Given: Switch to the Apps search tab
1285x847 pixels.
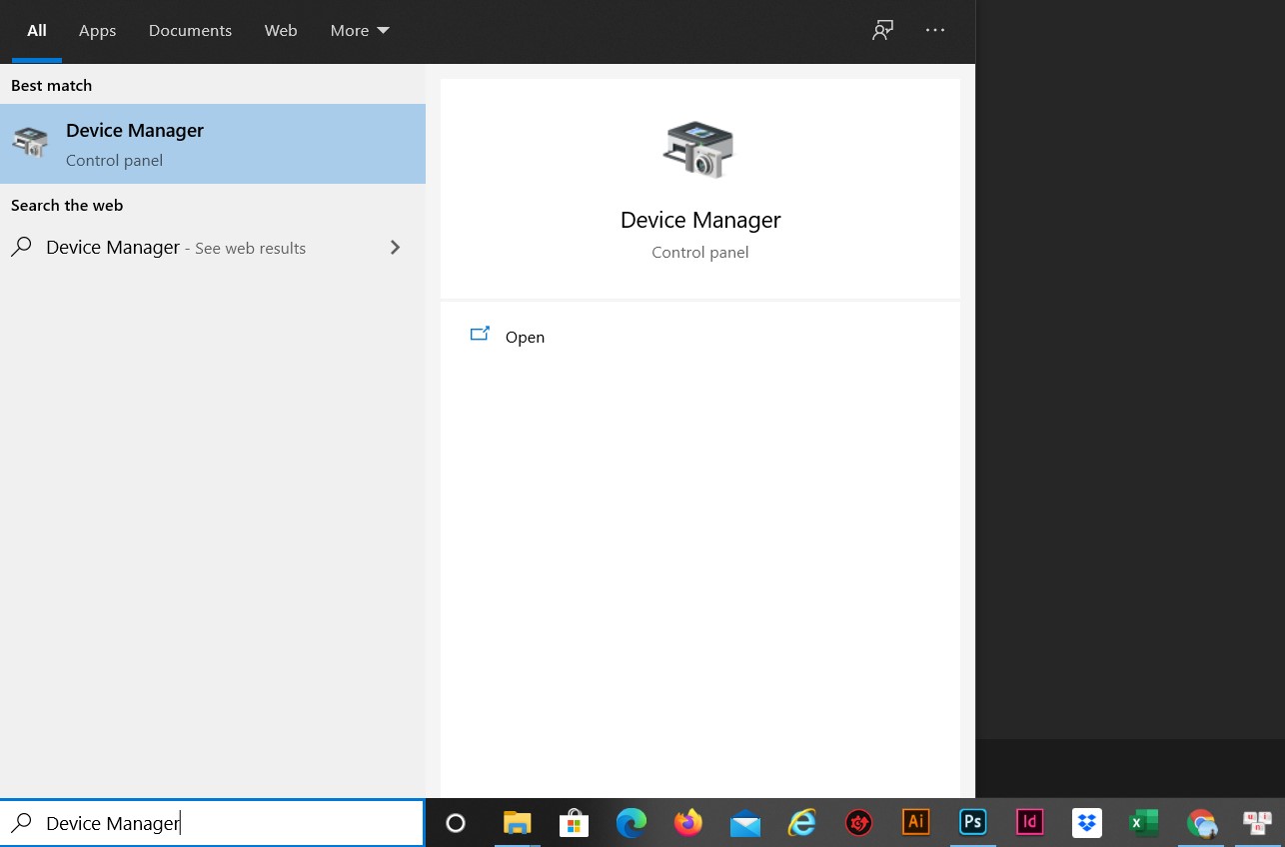Looking at the screenshot, I should point(98,31).
